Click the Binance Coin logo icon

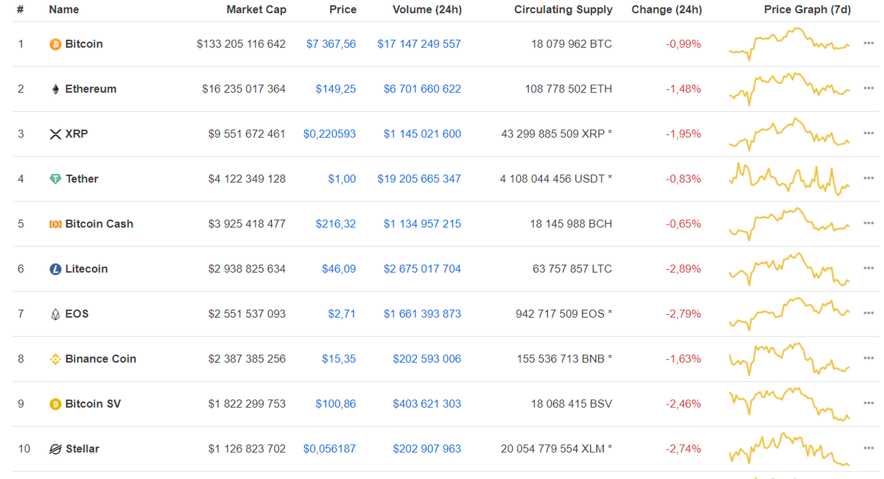[x=55, y=359]
